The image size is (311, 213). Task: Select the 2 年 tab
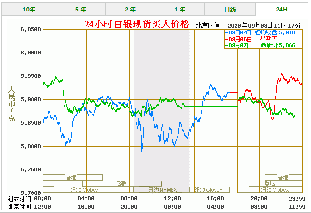point(130,9)
